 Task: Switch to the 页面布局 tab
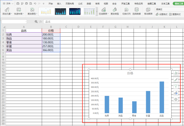point(70,4)
